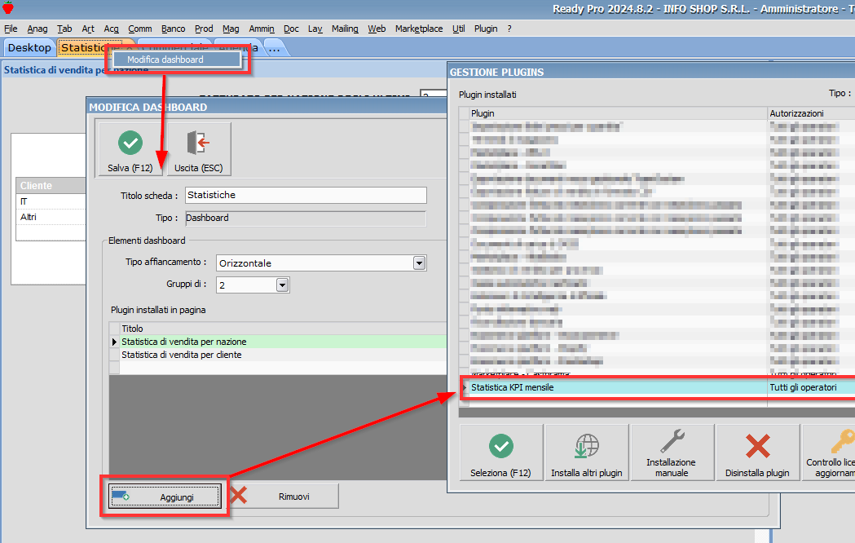This screenshot has height=543, width=855.
Task: Click the Installa altri plugin globe icon
Action: [x=587, y=447]
